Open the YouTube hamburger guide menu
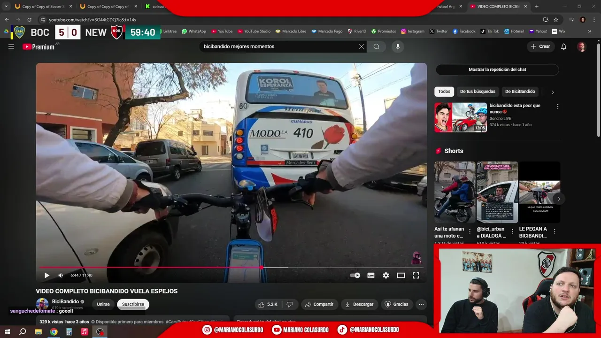601x338 pixels. (x=11, y=46)
